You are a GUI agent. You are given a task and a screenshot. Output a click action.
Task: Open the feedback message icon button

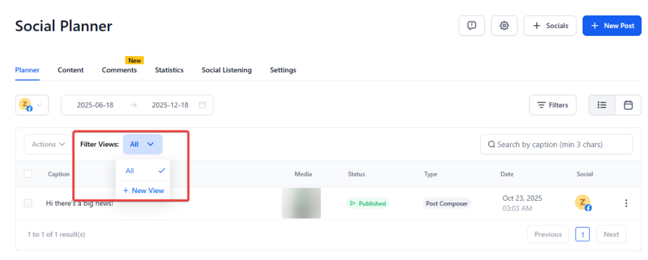point(471,26)
